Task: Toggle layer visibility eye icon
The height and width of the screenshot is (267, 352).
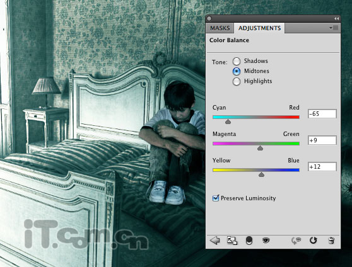Action: click(x=266, y=241)
